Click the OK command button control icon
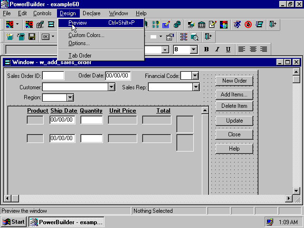This screenshot has height=228, width=304. [46, 37]
